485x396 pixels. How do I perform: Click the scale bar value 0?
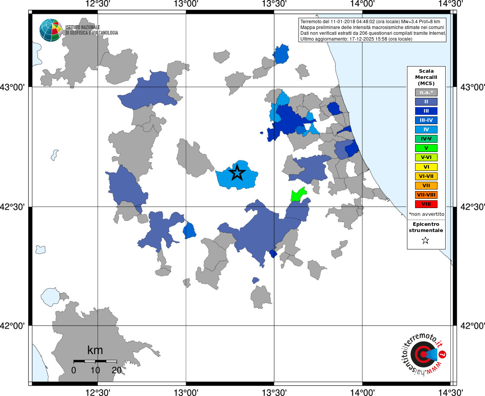click(x=74, y=370)
